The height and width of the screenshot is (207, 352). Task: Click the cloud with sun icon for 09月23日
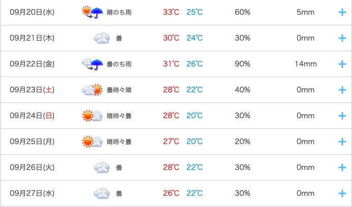point(92,90)
